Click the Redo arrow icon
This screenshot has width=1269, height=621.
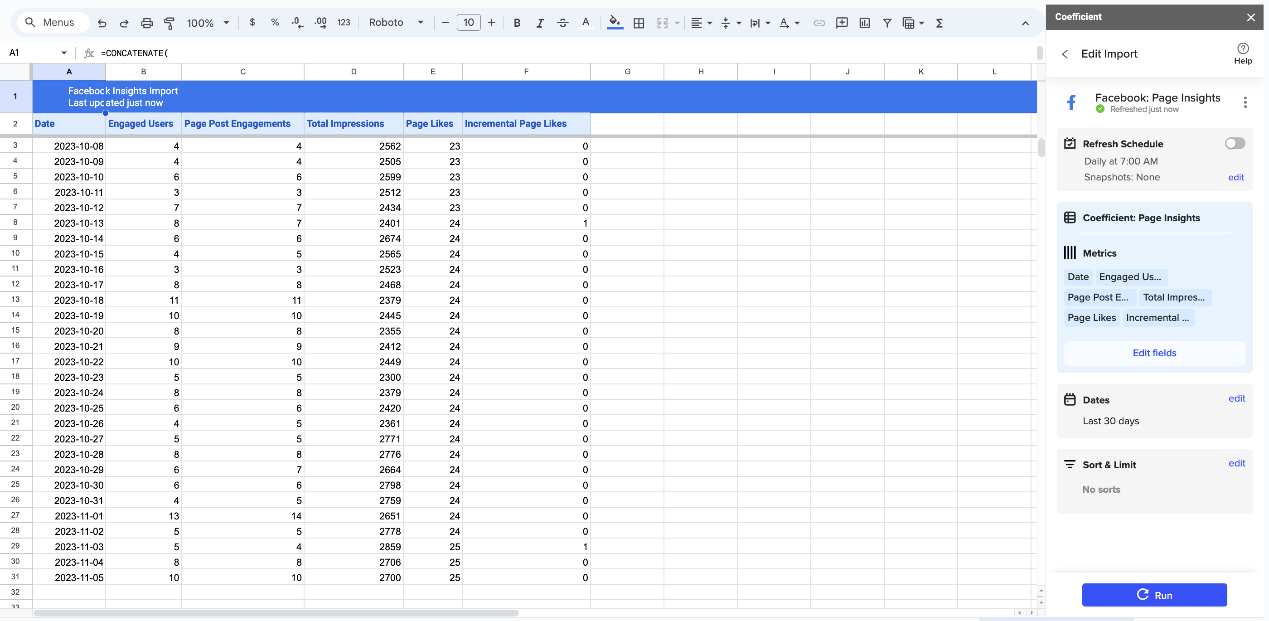(124, 23)
